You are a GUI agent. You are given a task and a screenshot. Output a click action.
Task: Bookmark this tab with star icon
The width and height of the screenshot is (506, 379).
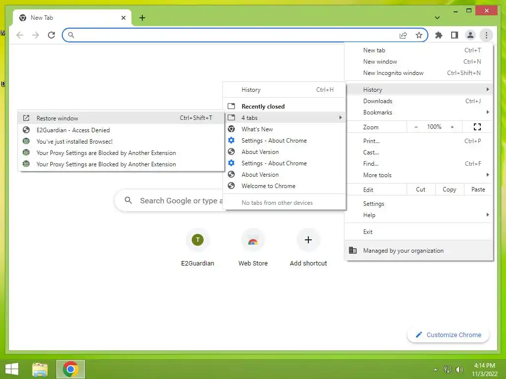pyautogui.click(x=419, y=35)
